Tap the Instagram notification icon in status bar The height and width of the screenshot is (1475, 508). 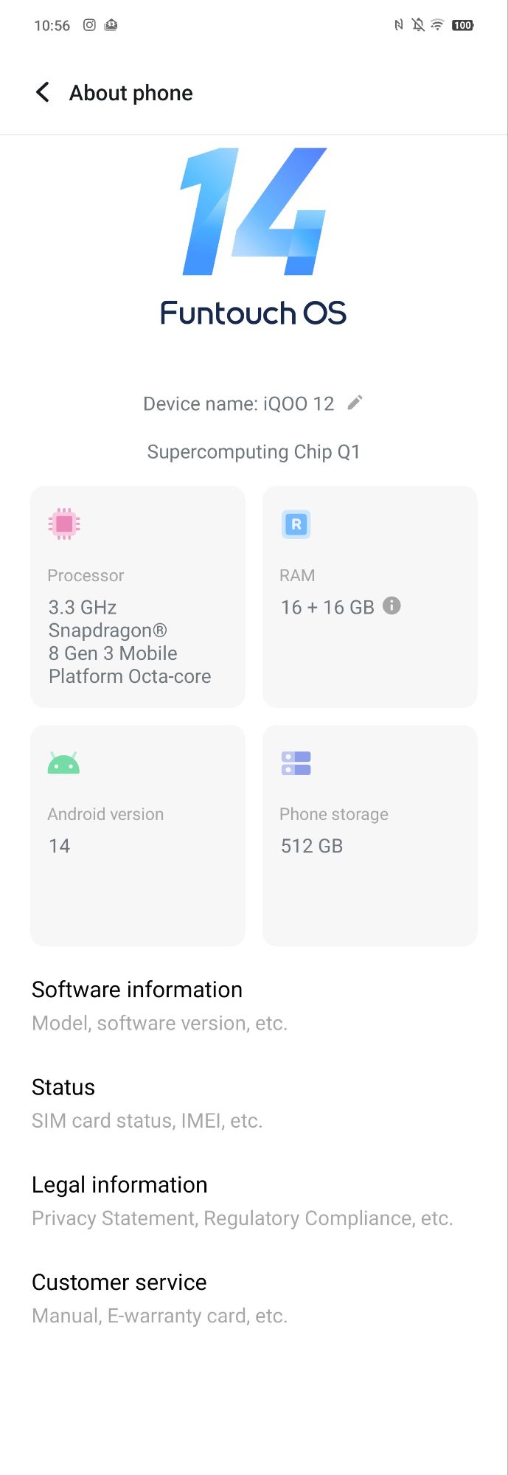89,25
